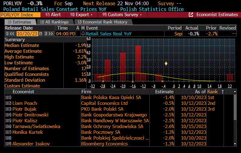
Task: Open the Retail Sales Real YoY event link
Action: point(109,34)
